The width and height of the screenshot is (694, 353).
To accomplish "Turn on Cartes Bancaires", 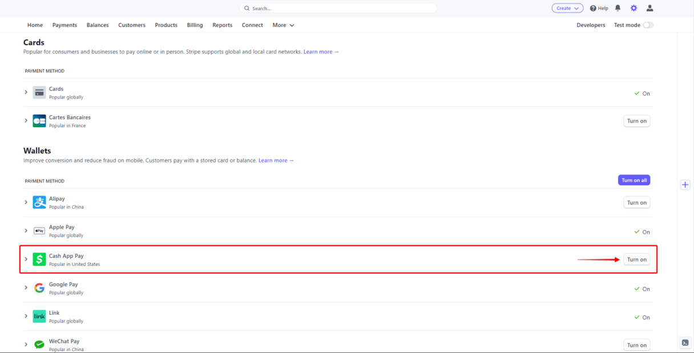I will (637, 121).
